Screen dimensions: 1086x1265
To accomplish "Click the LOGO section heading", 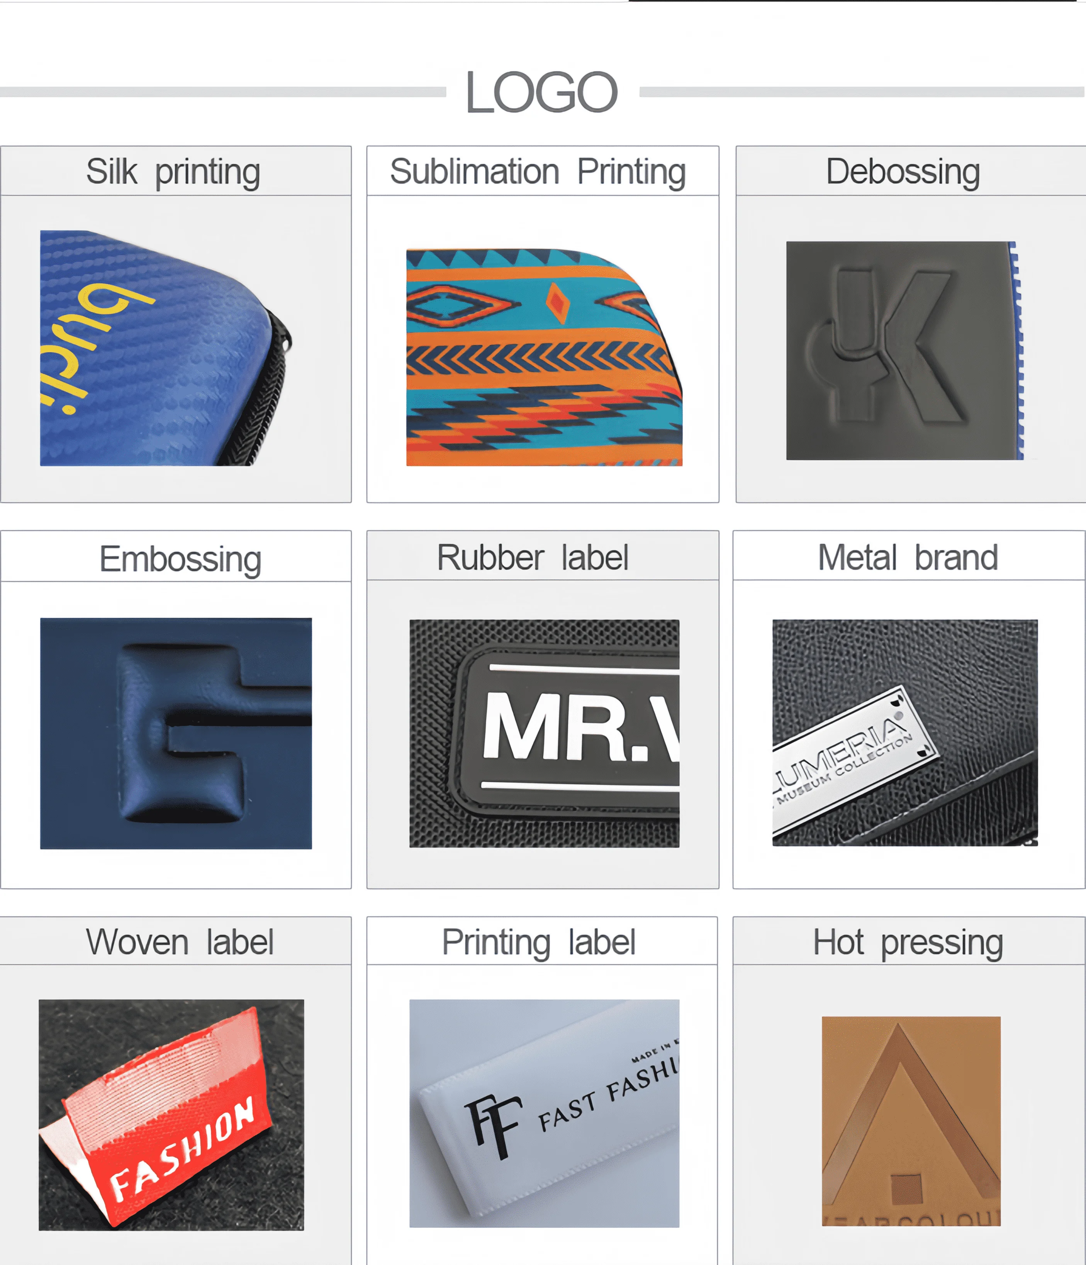I will (x=542, y=92).
